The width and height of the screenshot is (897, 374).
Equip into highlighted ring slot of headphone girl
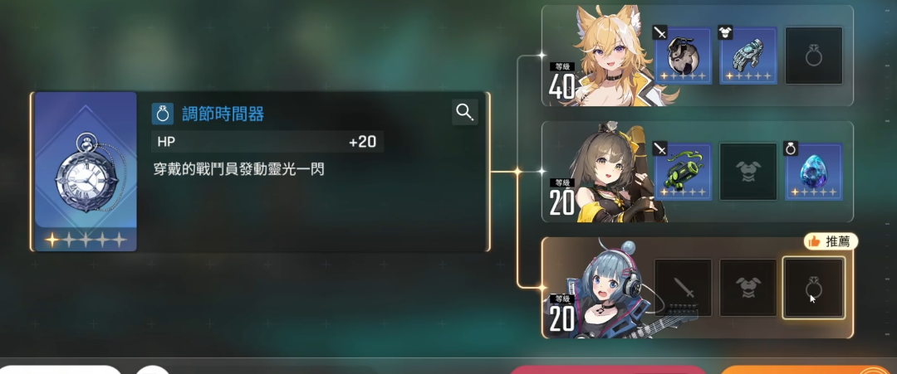(x=813, y=288)
